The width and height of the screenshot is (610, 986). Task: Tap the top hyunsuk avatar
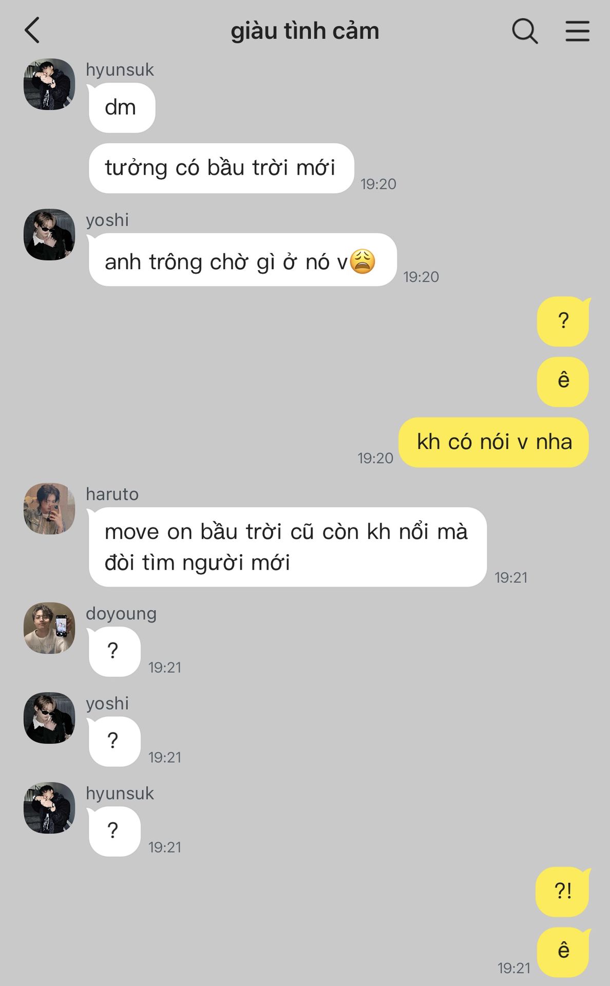point(49,84)
